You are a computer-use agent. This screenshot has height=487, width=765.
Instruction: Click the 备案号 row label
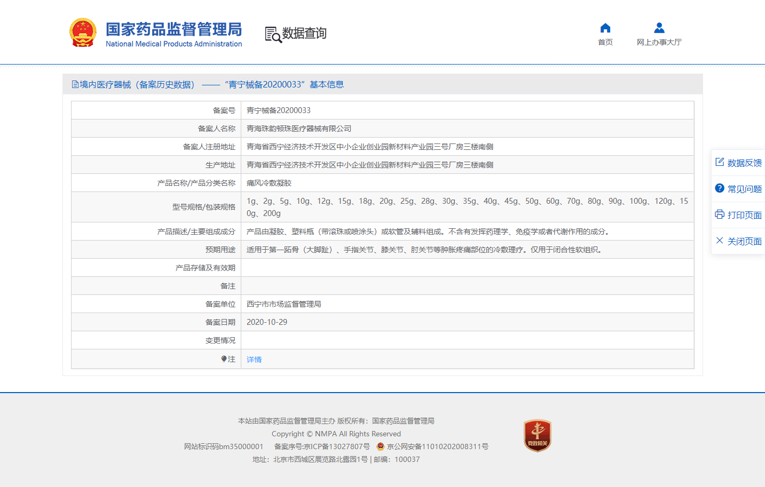click(x=224, y=110)
